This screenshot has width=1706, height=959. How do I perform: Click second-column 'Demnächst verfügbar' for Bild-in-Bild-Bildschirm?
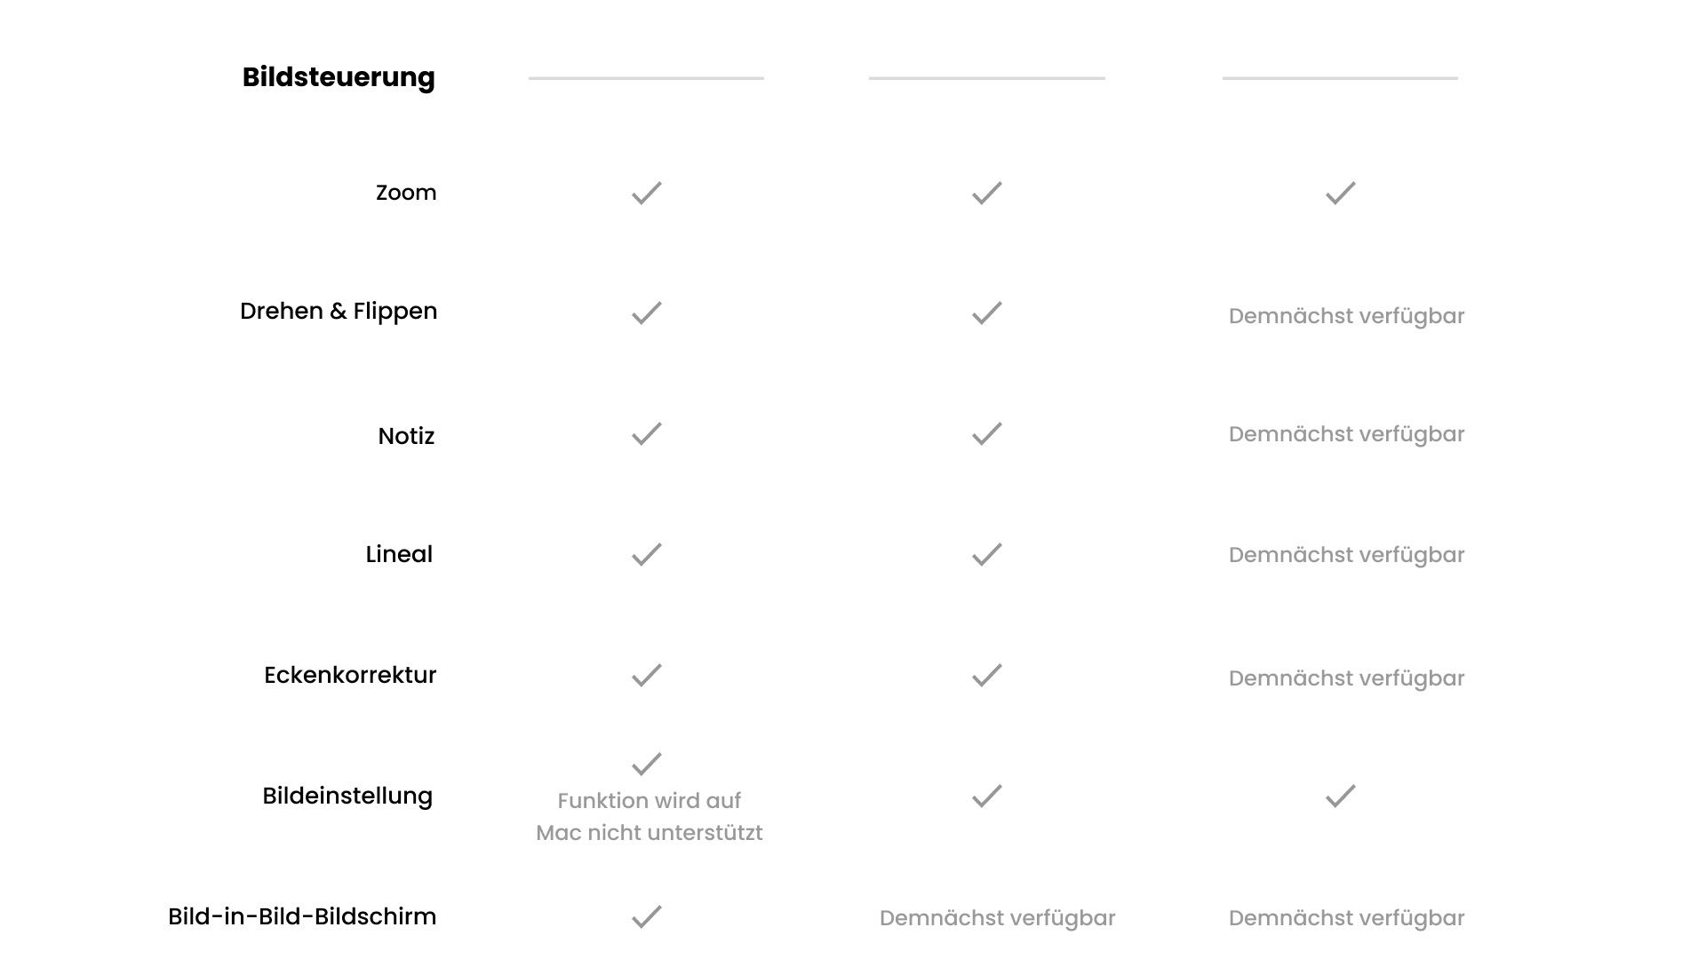(997, 918)
